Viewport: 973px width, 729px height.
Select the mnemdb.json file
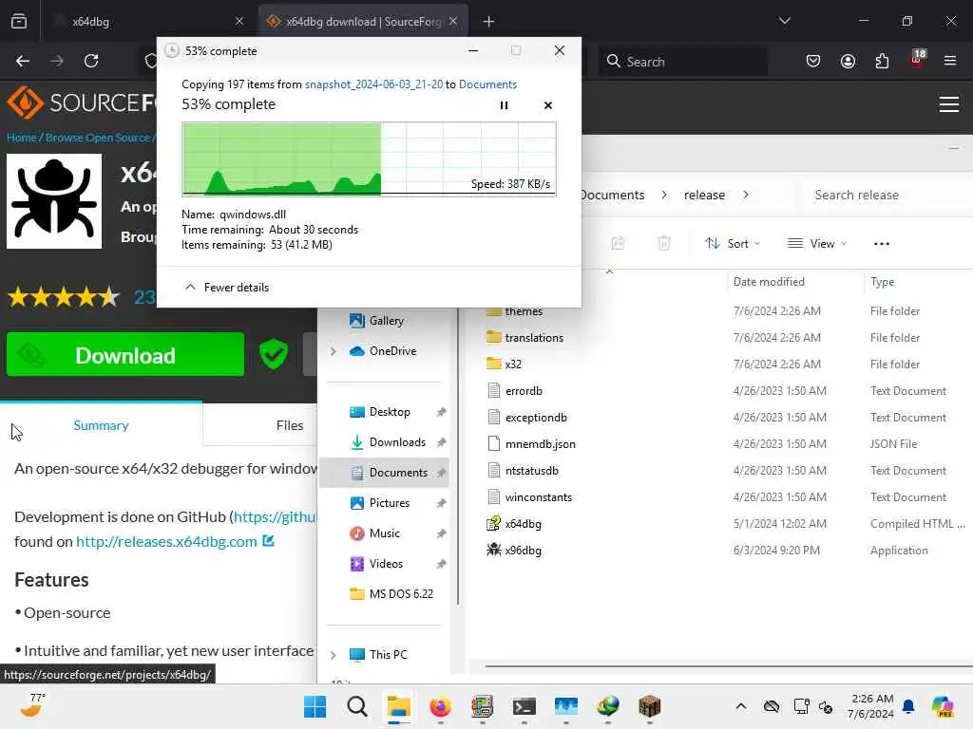click(541, 444)
